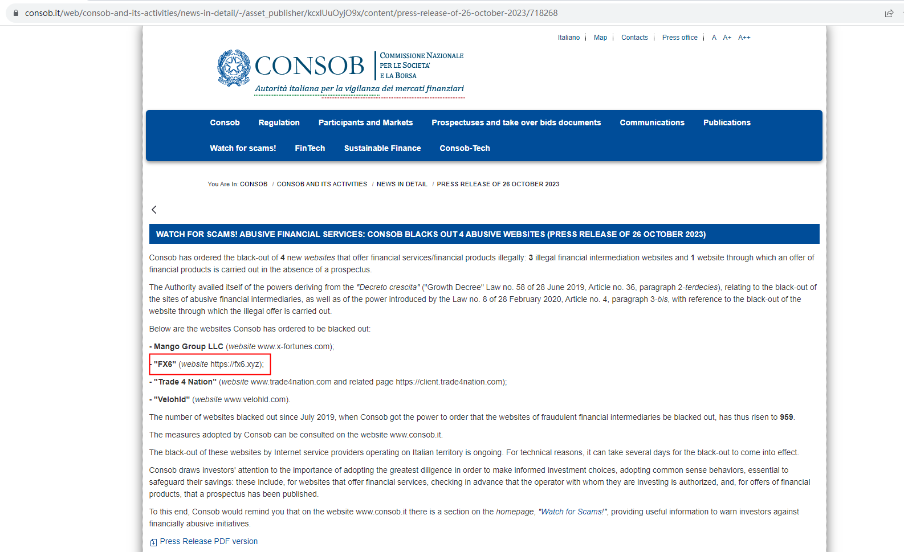Set normal font size with A
Screen dimensions: 904x552
click(714, 38)
